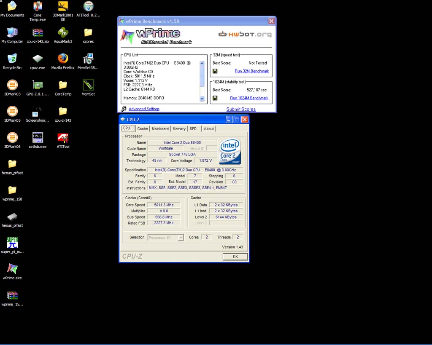This screenshot has height=345, width=432.
Task: Open 3DMark2001 SE desktop shortcut
Action: click(63, 11)
